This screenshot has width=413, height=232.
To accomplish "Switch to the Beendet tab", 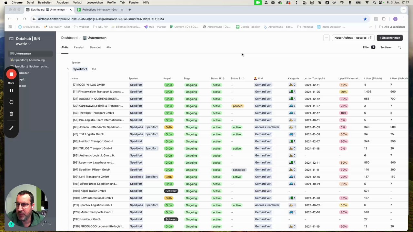I will (95, 47).
